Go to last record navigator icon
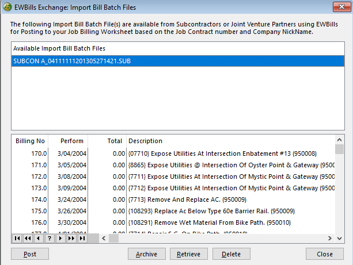This screenshot has width=353, height=265. tap(82, 238)
